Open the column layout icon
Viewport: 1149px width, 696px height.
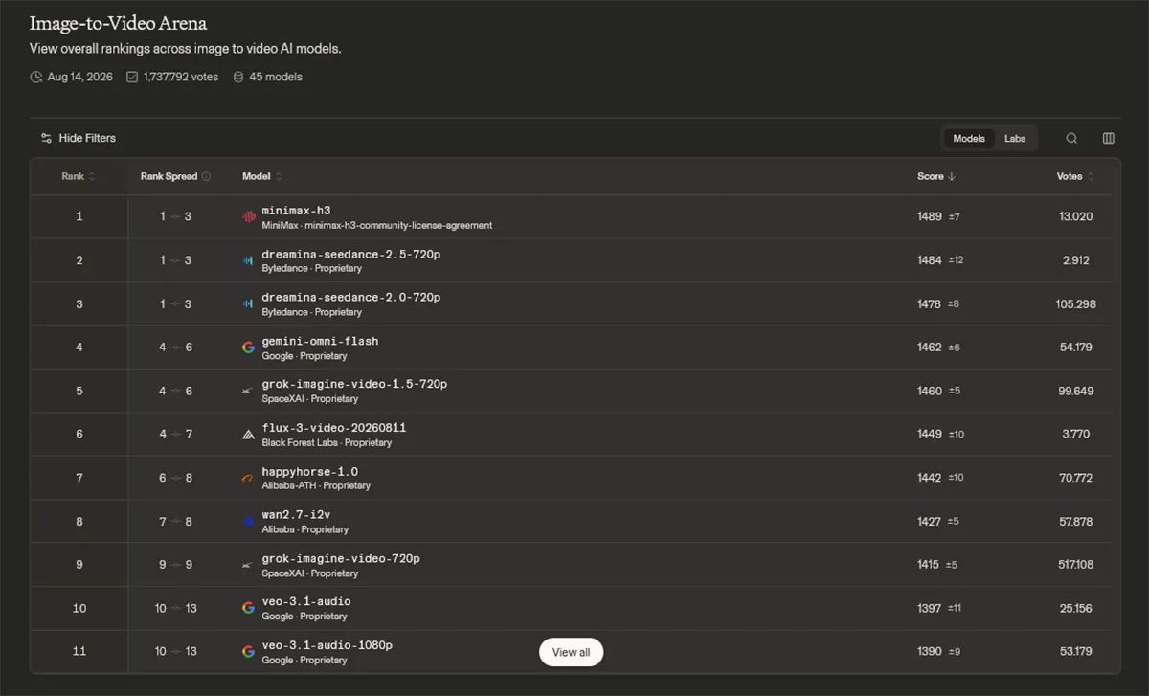coord(1108,138)
